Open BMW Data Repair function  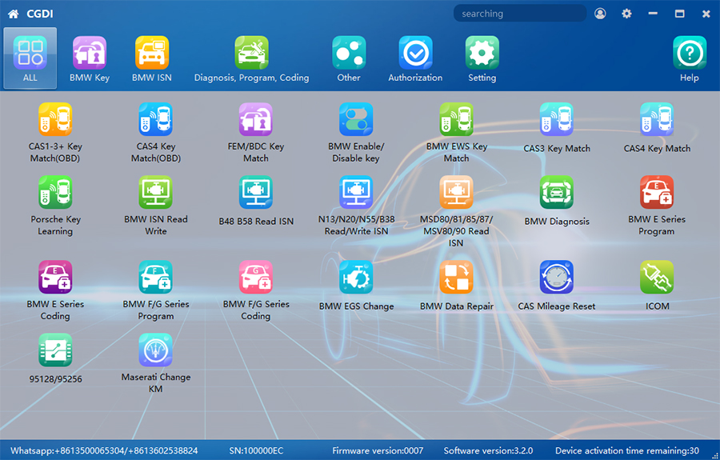[x=456, y=278]
